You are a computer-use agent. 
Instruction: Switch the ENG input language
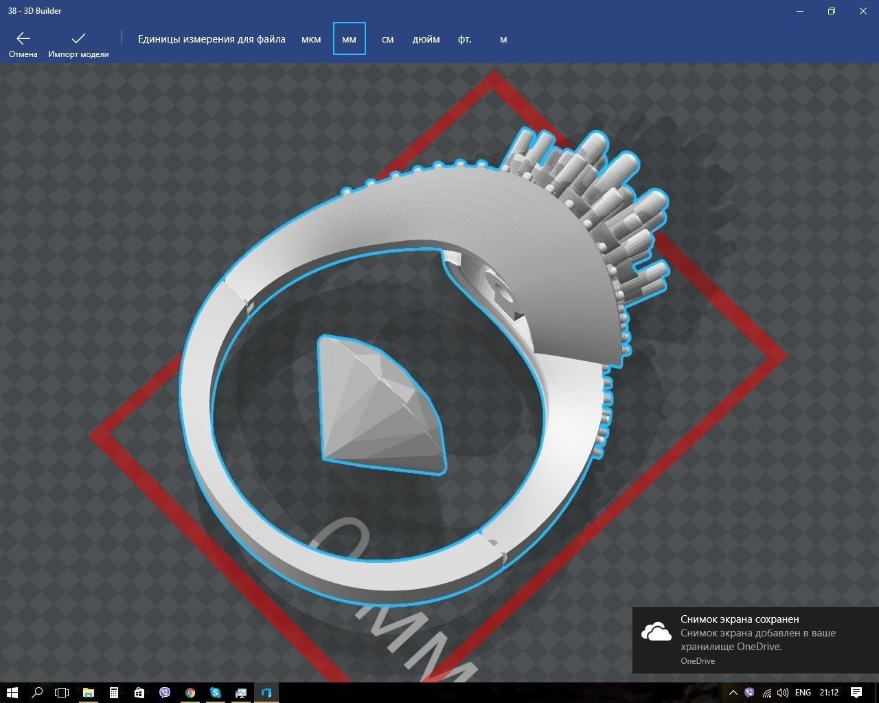point(803,693)
